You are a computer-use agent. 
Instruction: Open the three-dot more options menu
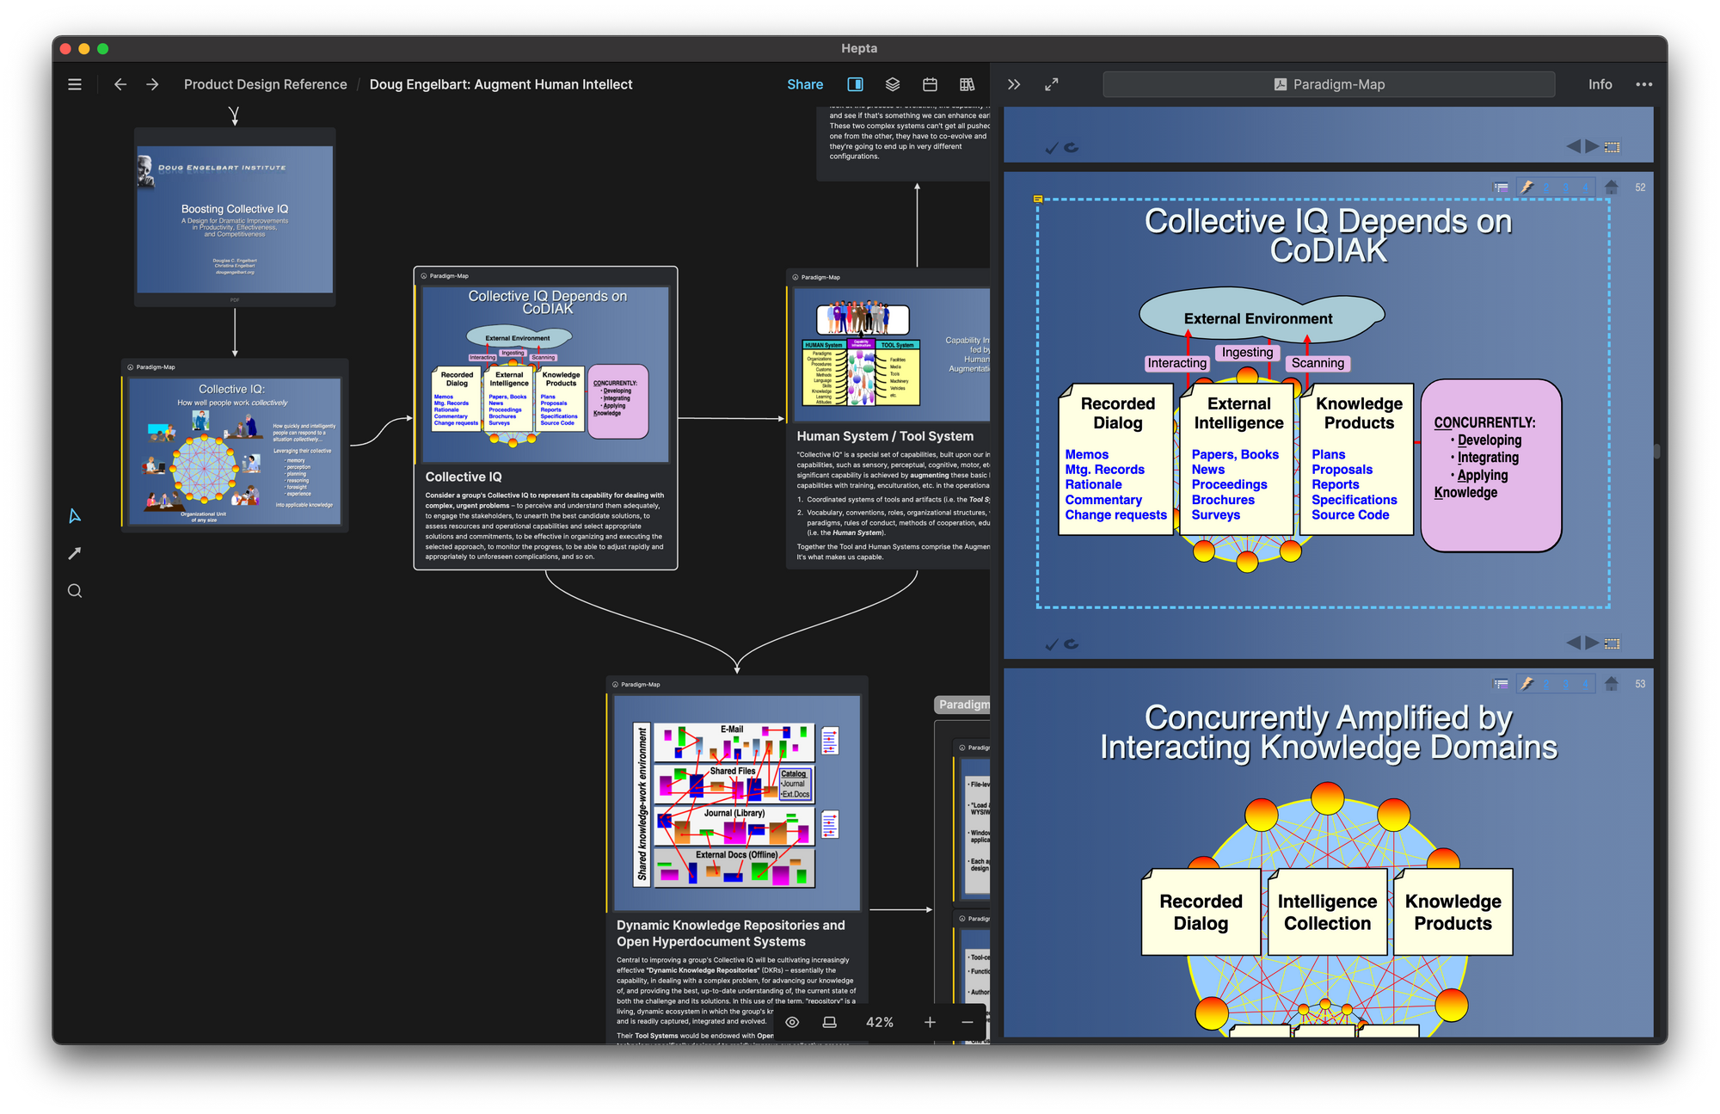1643,84
